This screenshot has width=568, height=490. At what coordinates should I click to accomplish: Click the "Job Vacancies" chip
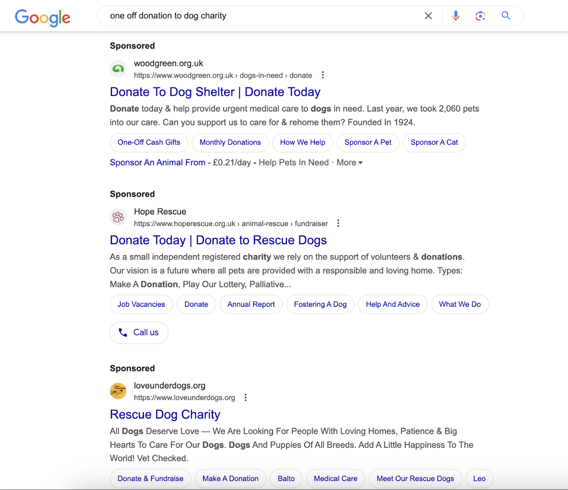point(141,304)
